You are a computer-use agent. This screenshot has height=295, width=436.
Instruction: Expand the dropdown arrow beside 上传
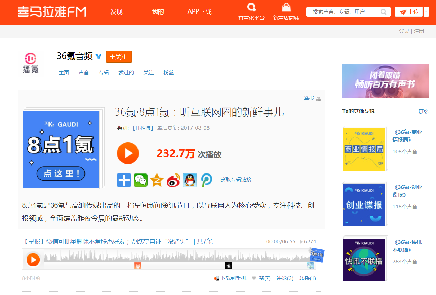[x=426, y=12]
